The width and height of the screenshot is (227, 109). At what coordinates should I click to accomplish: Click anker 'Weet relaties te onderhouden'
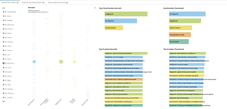point(124,102)
